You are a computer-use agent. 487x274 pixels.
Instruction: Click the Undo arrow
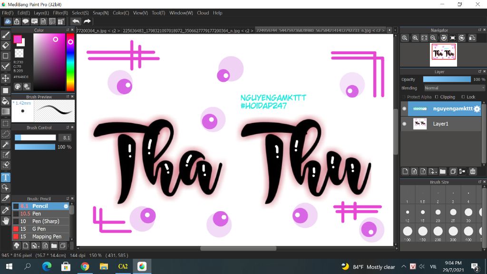76,21
